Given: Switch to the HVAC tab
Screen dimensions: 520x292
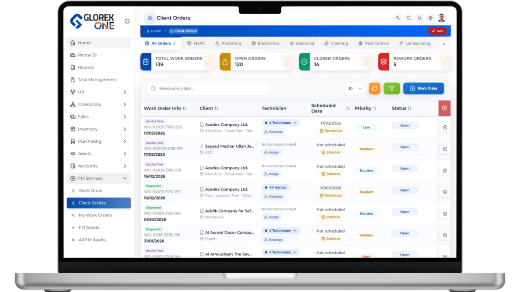Looking at the screenshot, I should (196, 43).
